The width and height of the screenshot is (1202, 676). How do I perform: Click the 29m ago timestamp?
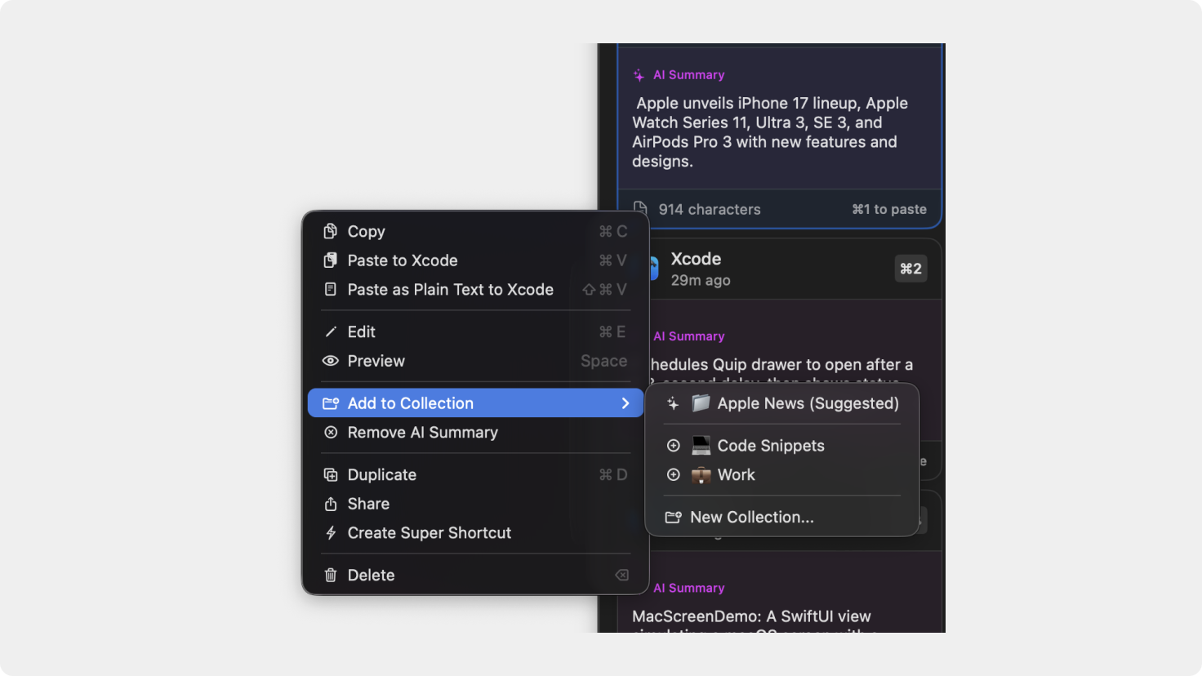[x=701, y=280]
